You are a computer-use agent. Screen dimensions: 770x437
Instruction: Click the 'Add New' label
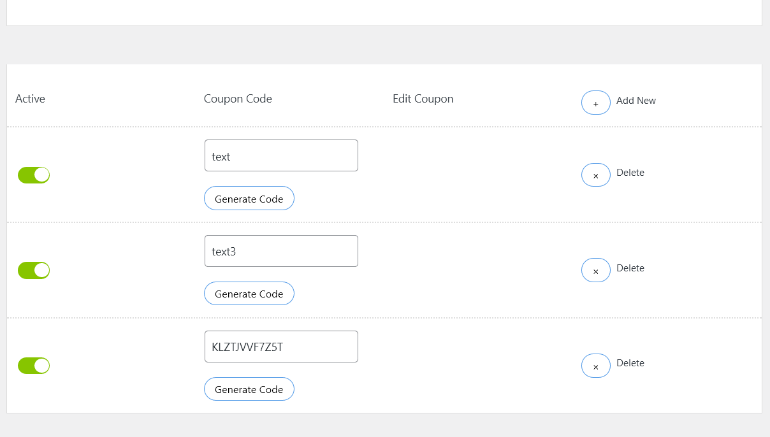[x=636, y=101]
